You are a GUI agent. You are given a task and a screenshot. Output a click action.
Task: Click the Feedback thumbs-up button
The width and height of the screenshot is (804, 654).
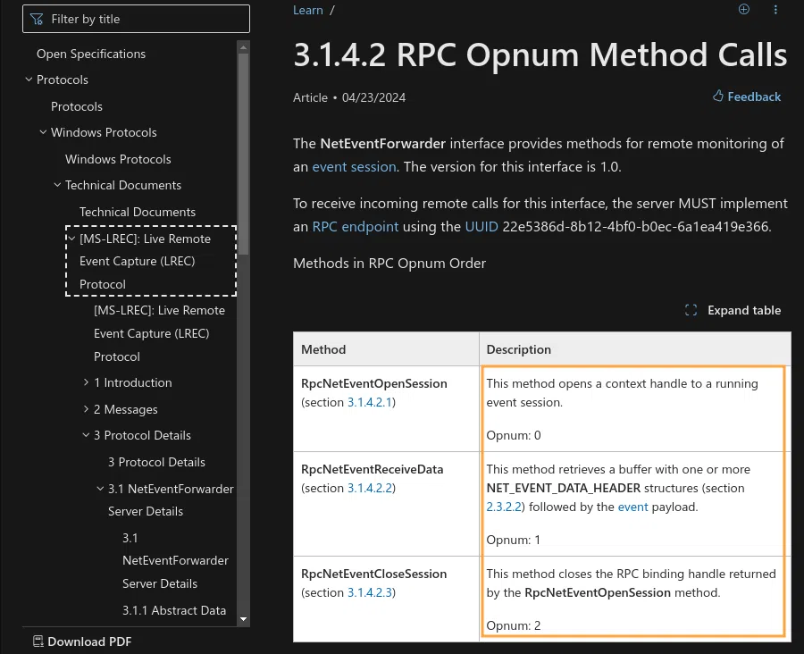click(x=747, y=96)
